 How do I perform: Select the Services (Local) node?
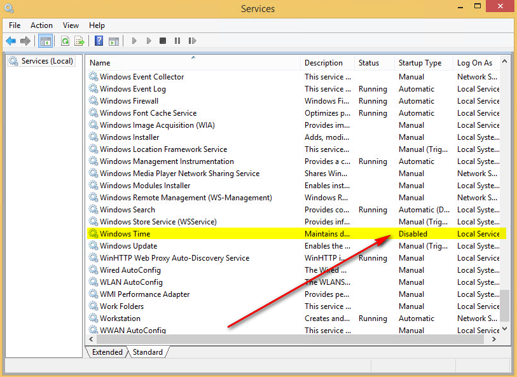click(44, 60)
